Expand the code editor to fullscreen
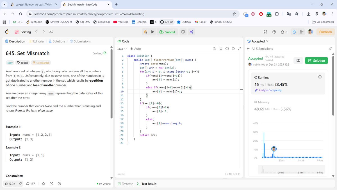This screenshot has width=337, height=190. 239,49
